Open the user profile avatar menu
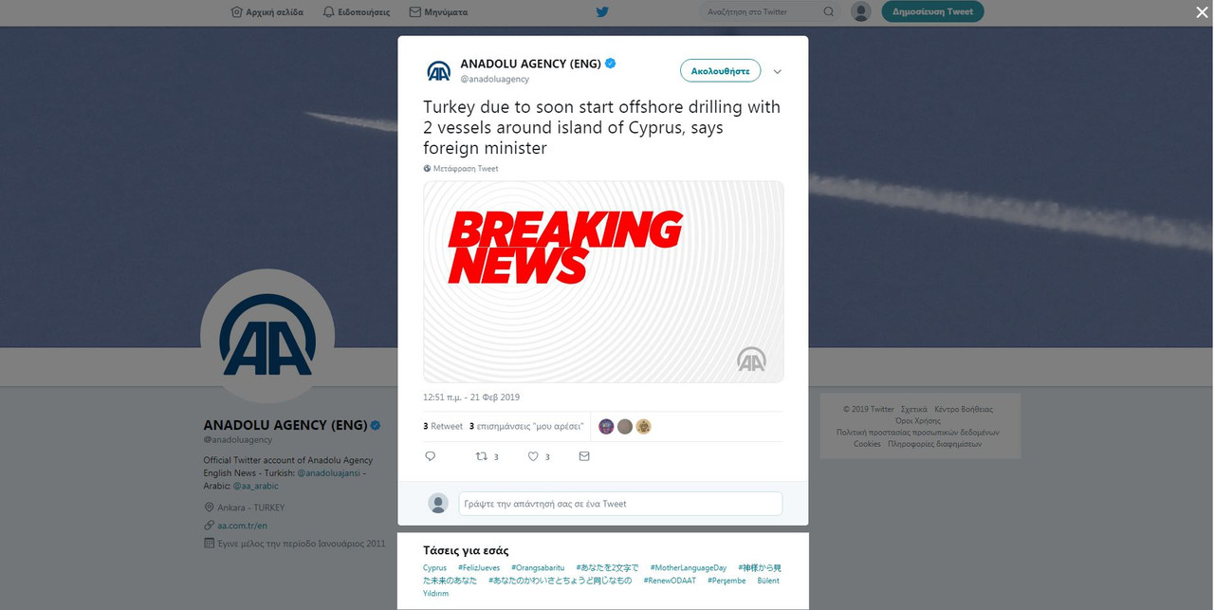This screenshot has height=610, width=1214. (861, 11)
